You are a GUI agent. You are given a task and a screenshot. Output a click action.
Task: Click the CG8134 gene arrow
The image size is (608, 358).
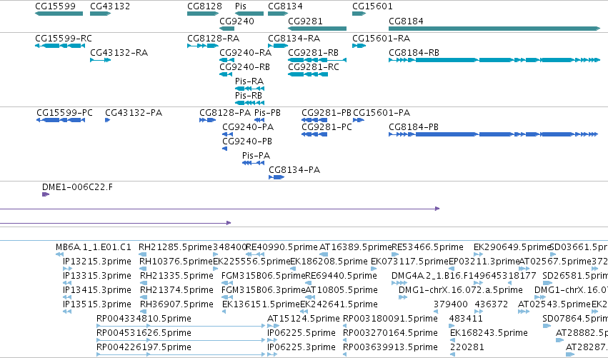[x=278, y=14]
